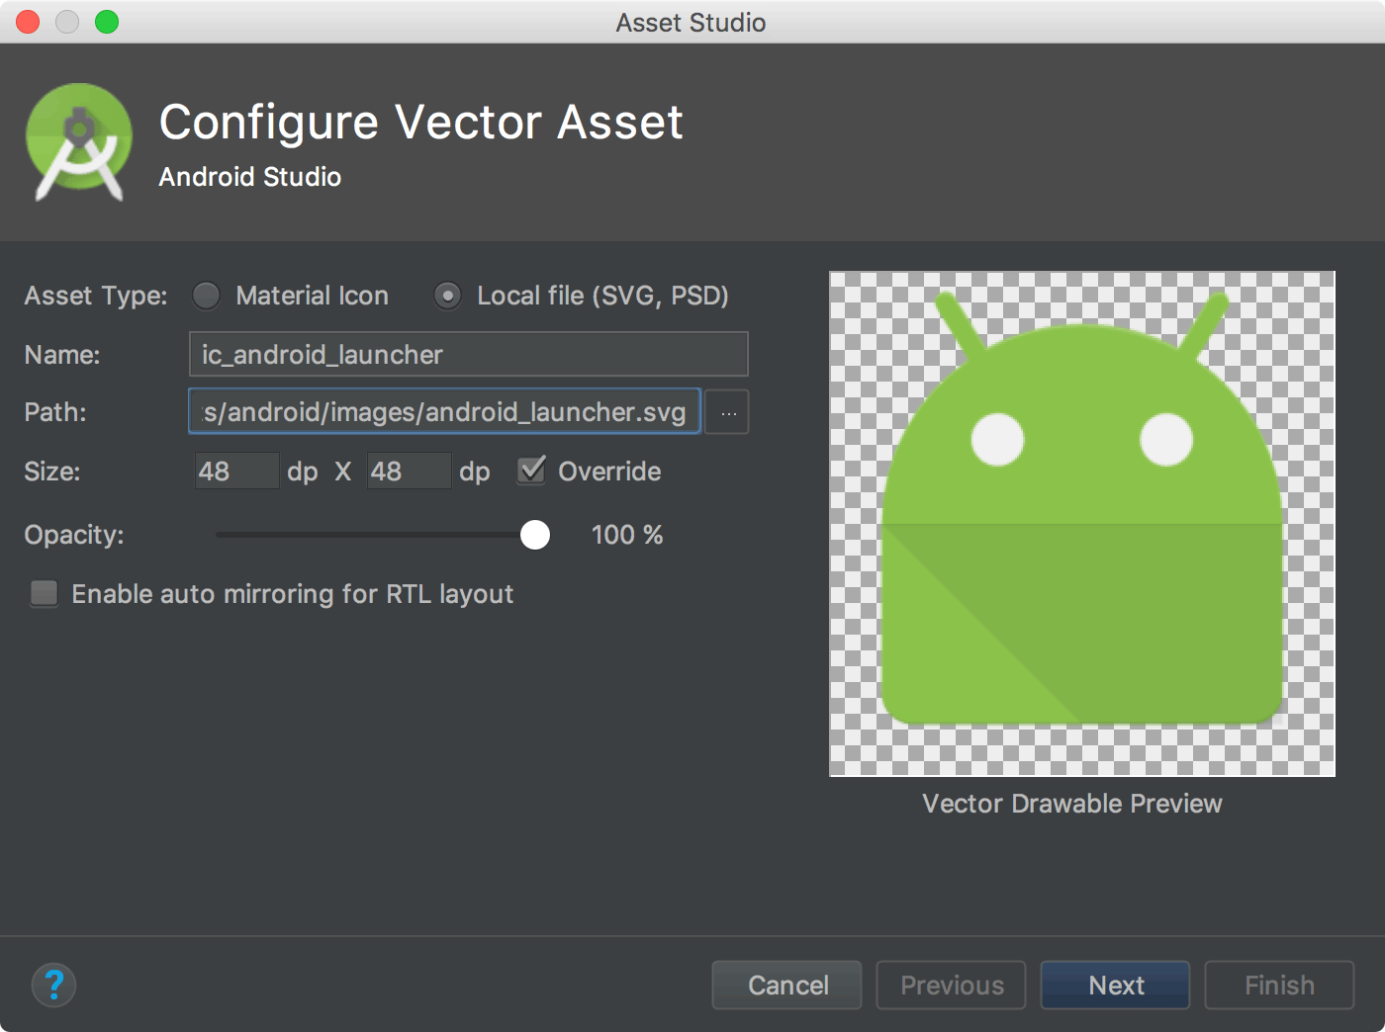
Task: Uncheck the Override size checkbox
Action: [x=531, y=471]
